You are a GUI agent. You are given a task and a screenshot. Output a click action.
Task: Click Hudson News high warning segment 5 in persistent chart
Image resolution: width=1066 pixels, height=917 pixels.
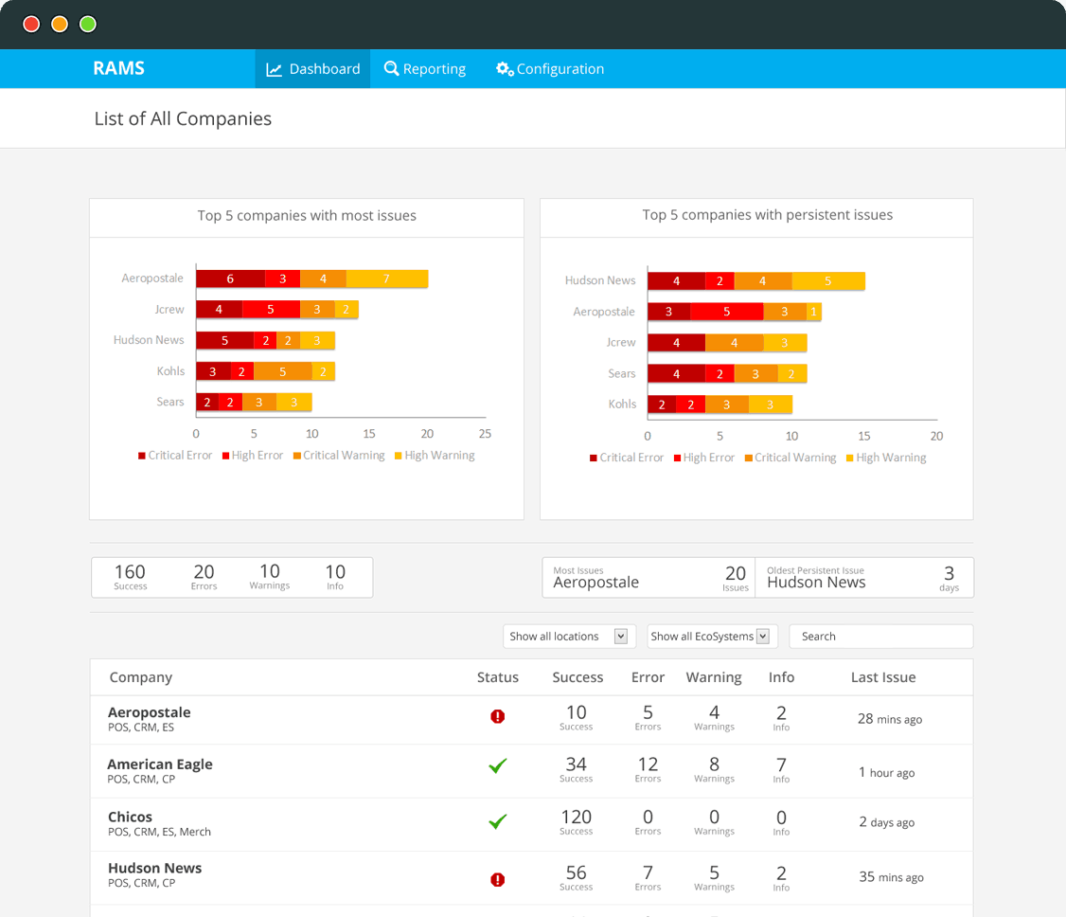[828, 281]
